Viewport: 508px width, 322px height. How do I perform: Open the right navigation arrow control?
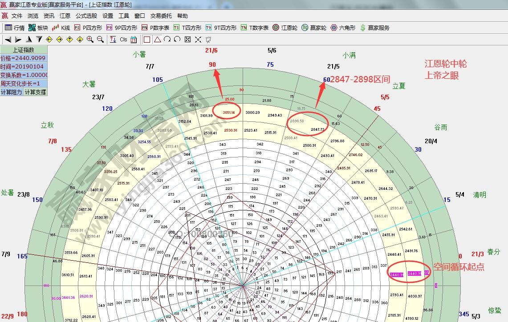click(18, 39)
